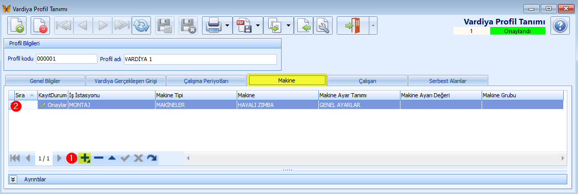Viewport: 578px width, 194px height.
Task: Click the Makine Tipi column header
Action: coord(196,95)
